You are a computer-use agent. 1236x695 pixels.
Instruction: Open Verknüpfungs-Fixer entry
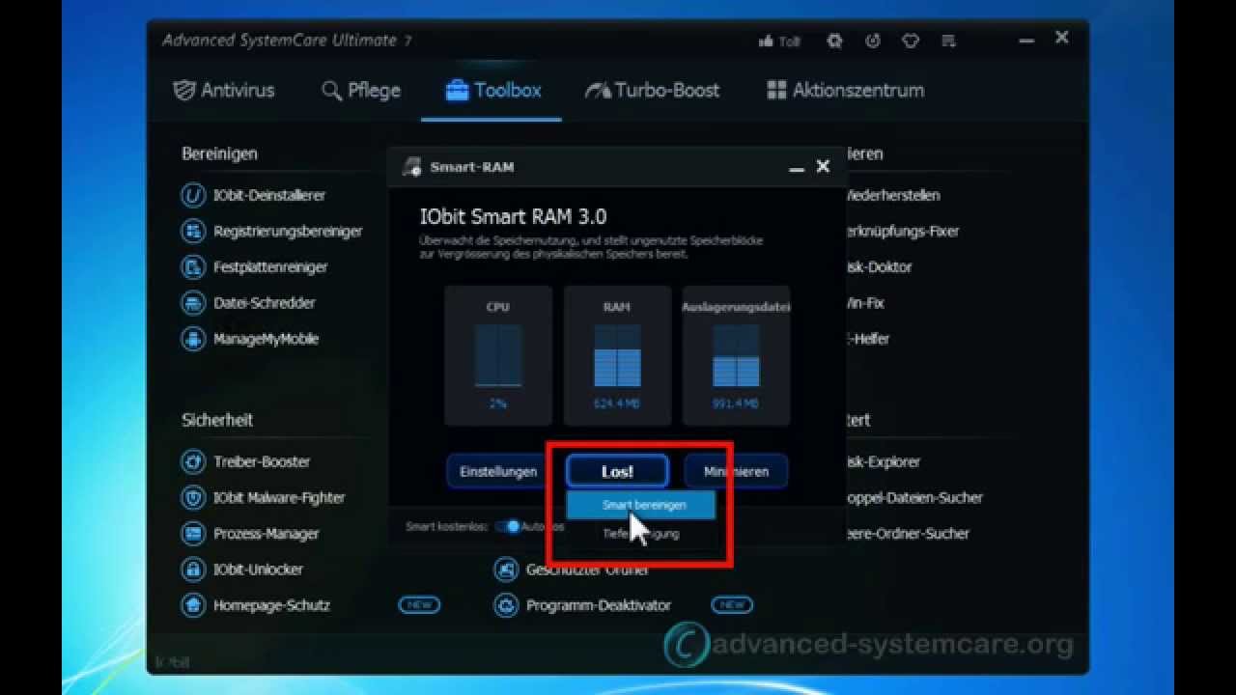click(901, 231)
